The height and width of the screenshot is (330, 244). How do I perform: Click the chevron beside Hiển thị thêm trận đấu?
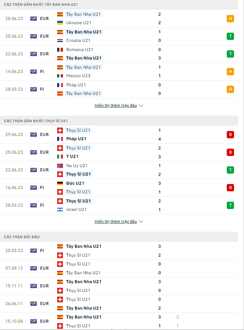(x=141, y=105)
